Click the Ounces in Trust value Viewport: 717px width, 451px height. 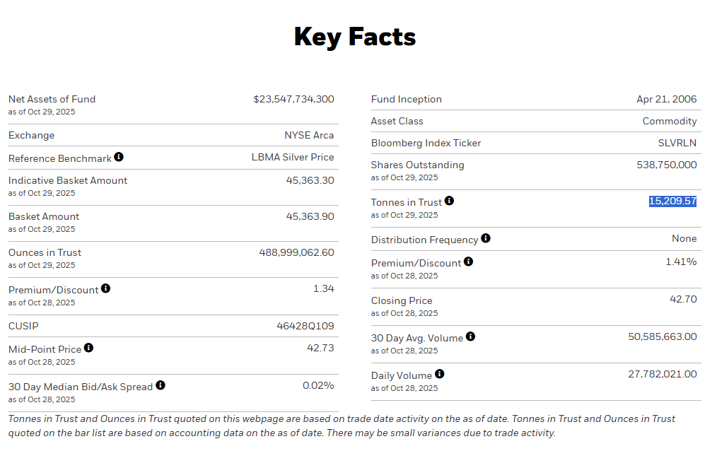coord(296,253)
